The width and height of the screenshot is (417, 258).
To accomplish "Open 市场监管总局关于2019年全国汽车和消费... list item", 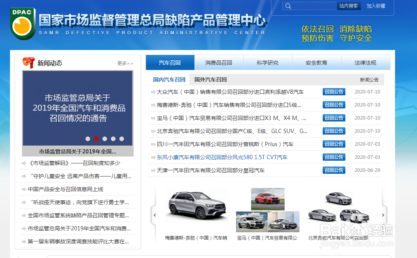I will [79, 228].
